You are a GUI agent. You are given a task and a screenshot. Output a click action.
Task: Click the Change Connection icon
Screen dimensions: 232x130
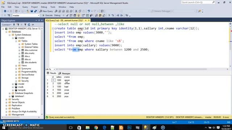9,15
